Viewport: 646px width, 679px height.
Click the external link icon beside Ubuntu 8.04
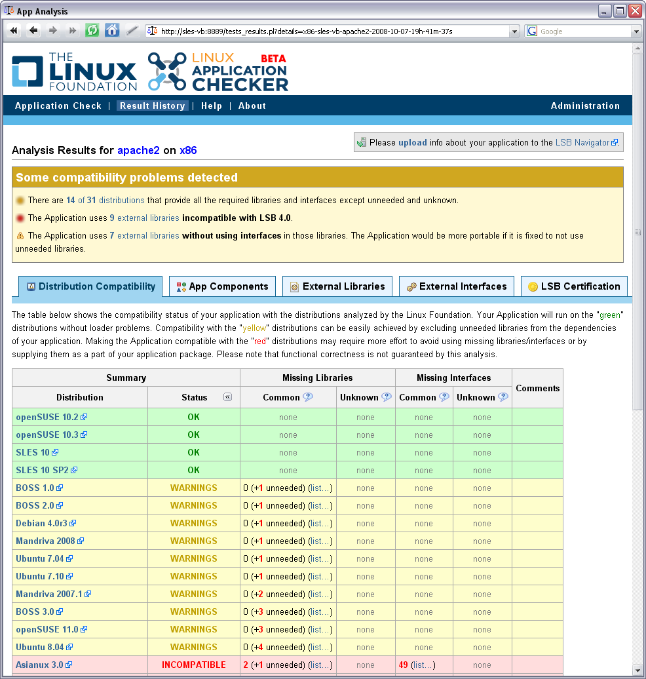click(69, 647)
